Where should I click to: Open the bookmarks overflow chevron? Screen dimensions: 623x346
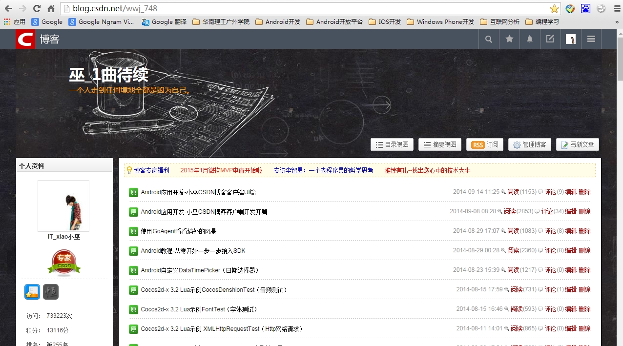pyautogui.click(x=617, y=22)
